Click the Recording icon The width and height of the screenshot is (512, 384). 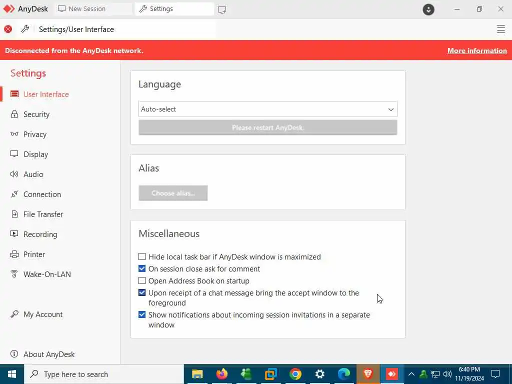click(x=14, y=234)
